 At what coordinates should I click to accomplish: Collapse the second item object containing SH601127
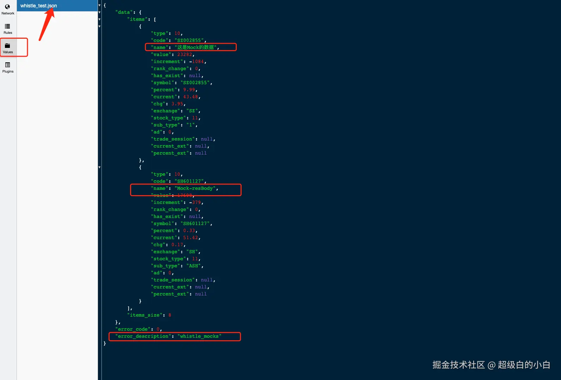(x=99, y=167)
